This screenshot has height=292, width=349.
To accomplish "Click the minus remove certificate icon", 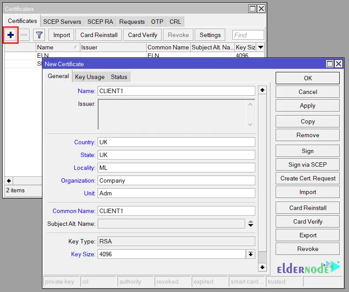I will [x=24, y=35].
